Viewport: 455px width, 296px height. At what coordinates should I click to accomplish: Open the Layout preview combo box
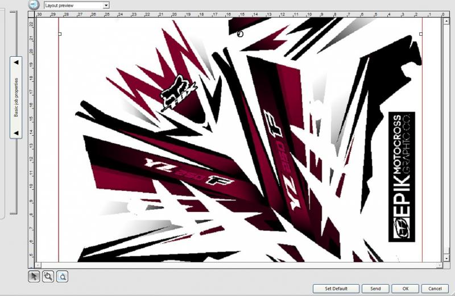(x=77, y=5)
